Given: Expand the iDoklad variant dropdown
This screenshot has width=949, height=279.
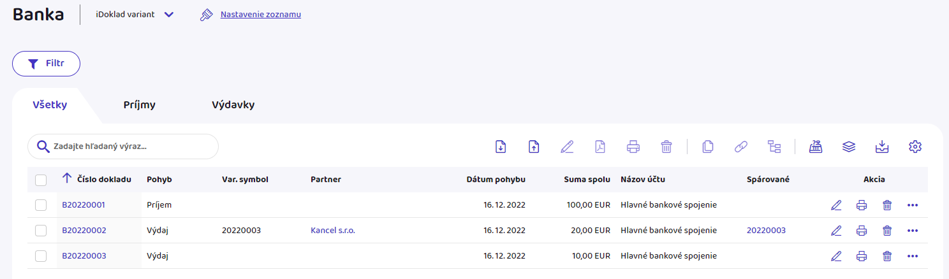Looking at the screenshot, I should 168,15.
